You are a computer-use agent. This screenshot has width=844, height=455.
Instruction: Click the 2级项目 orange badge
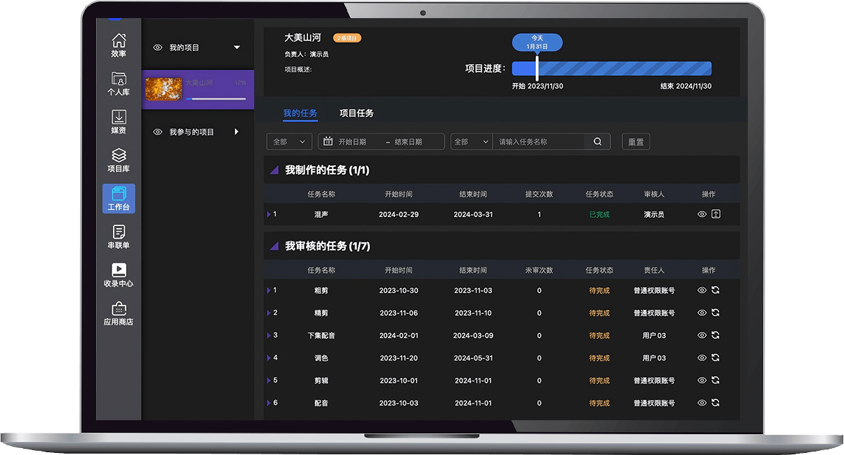(x=347, y=38)
